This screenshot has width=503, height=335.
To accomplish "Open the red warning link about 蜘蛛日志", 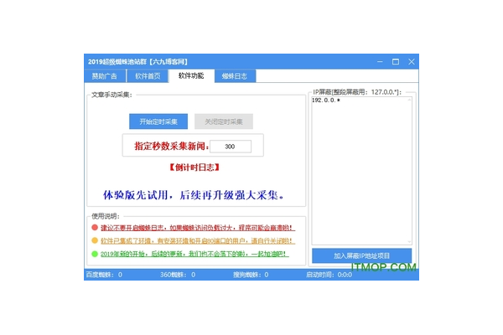I will (198, 227).
